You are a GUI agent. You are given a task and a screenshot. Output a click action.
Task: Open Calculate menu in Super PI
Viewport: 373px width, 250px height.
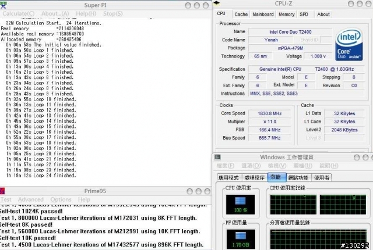(x=18, y=14)
